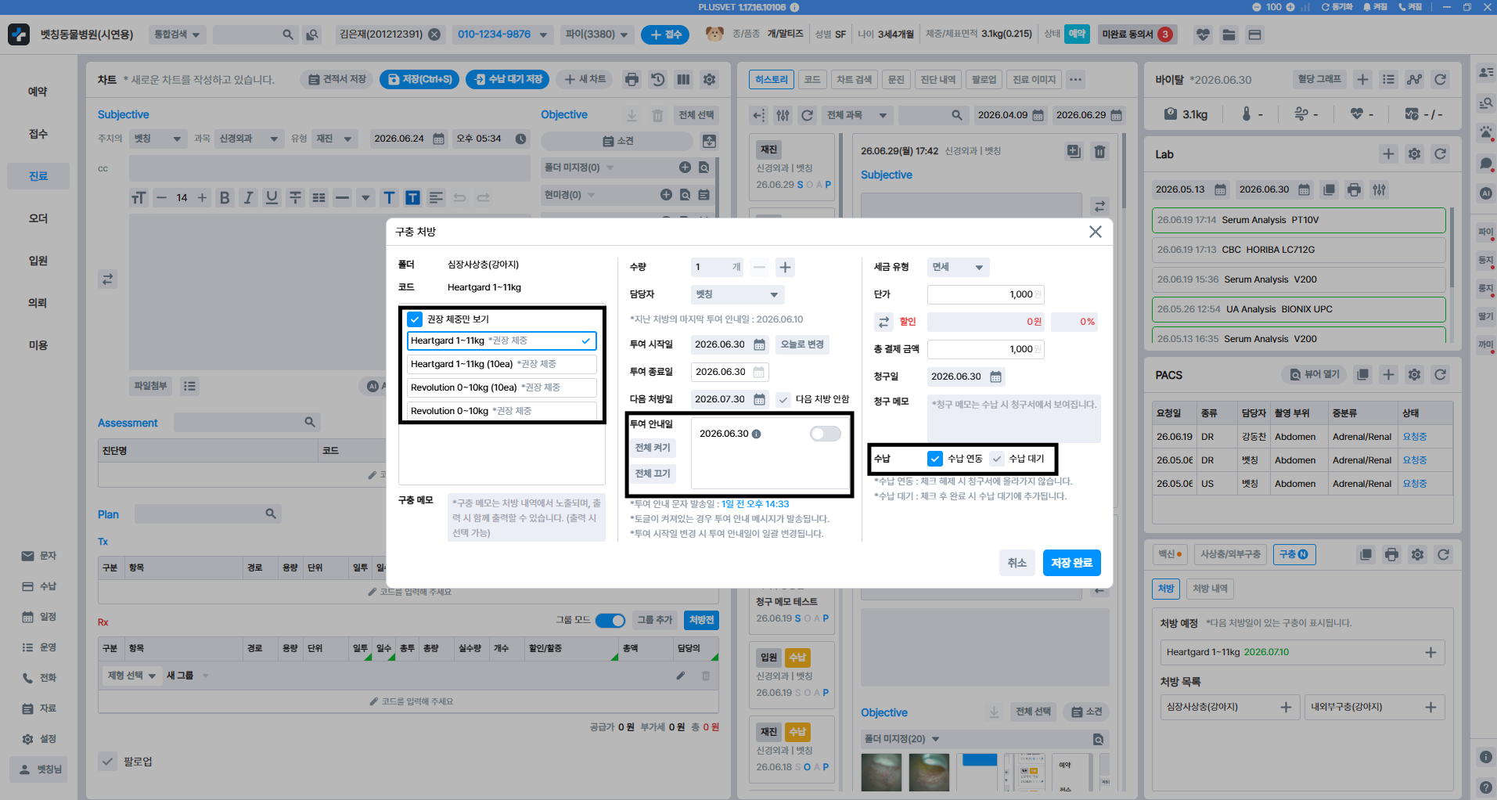Open the 전체 과목 filter dropdown
Image resolution: width=1497 pixels, height=800 pixels.
pos(857,115)
